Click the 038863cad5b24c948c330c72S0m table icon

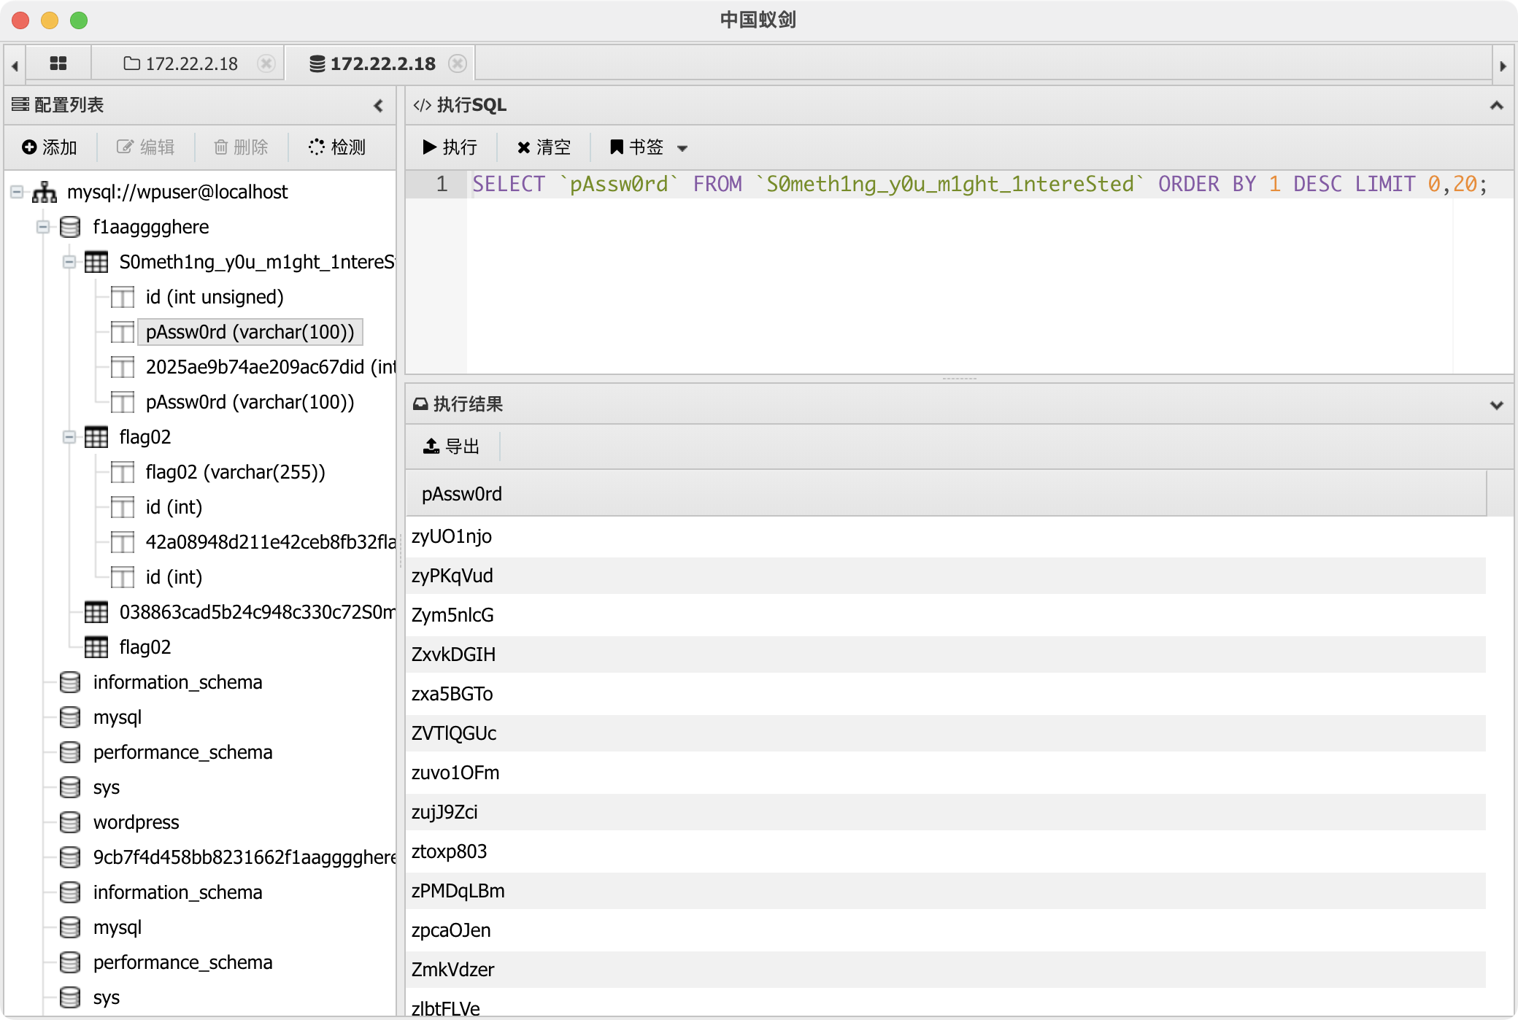[x=96, y=612]
